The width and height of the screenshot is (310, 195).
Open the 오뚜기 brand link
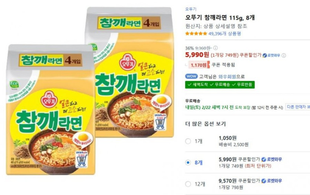coord(191,9)
